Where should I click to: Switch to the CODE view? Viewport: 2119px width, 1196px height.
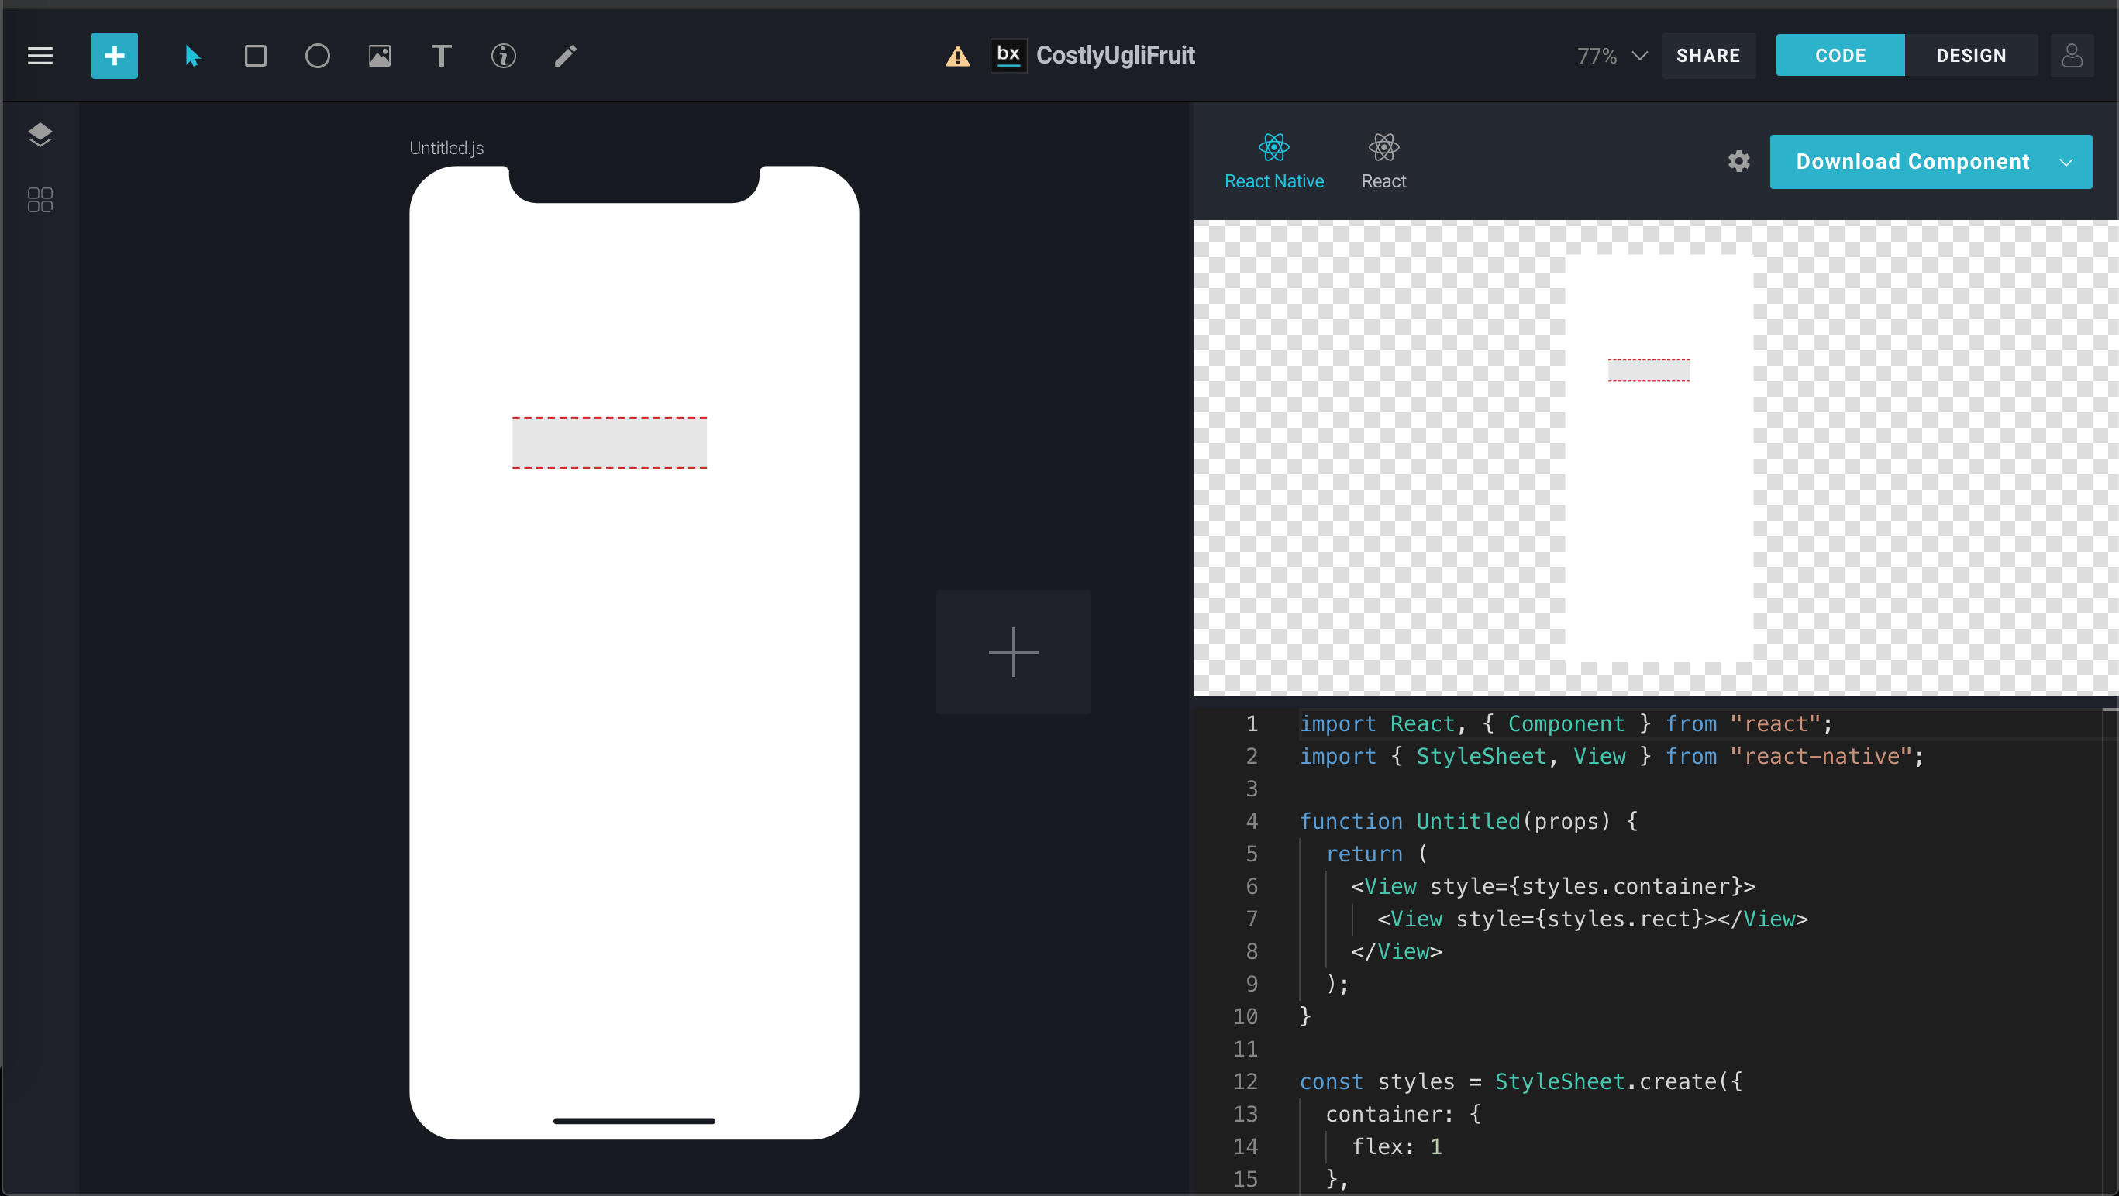point(1840,55)
